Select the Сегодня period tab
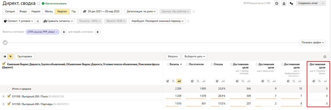The width and height of the screenshot is (331, 110). 10,12
